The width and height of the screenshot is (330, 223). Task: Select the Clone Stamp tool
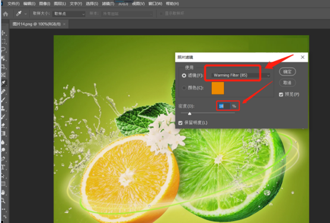click(4, 108)
